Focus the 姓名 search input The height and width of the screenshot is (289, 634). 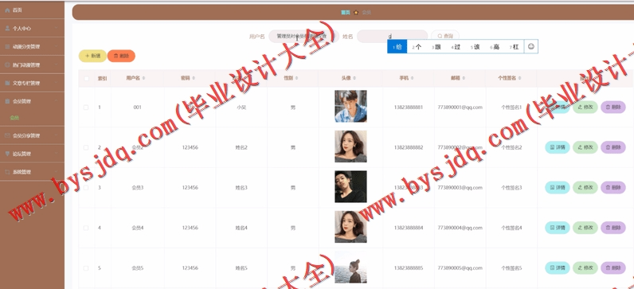click(x=392, y=37)
